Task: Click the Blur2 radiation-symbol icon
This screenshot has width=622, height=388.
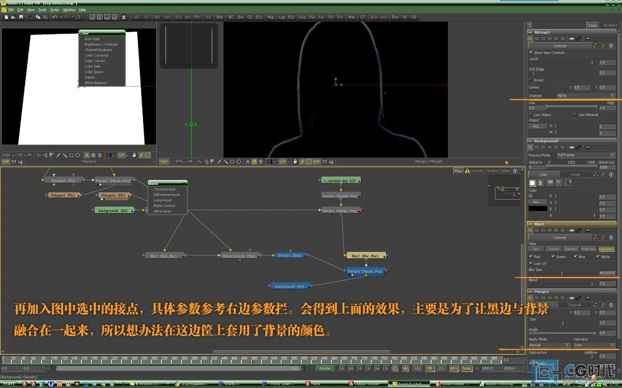Action: point(596,237)
